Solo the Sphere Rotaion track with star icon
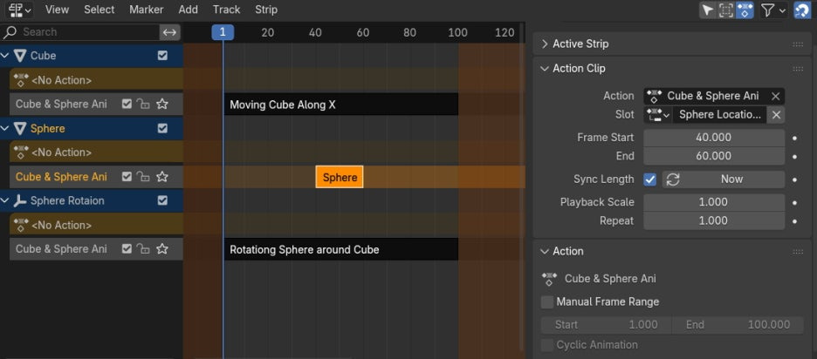Image resolution: width=817 pixels, height=359 pixels. tap(162, 249)
